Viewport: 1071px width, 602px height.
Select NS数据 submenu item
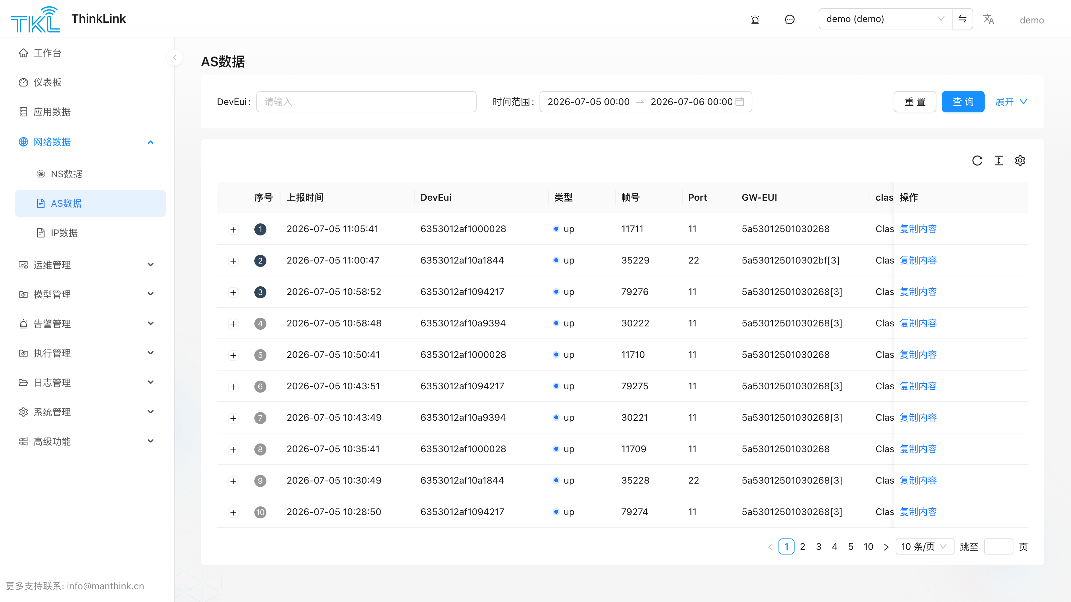tap(90, 174)
